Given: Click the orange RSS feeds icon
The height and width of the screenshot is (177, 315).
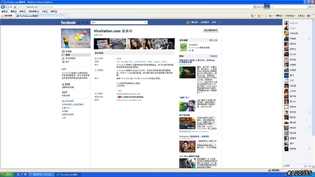Looking at the screenshot, I should point(259,16).
